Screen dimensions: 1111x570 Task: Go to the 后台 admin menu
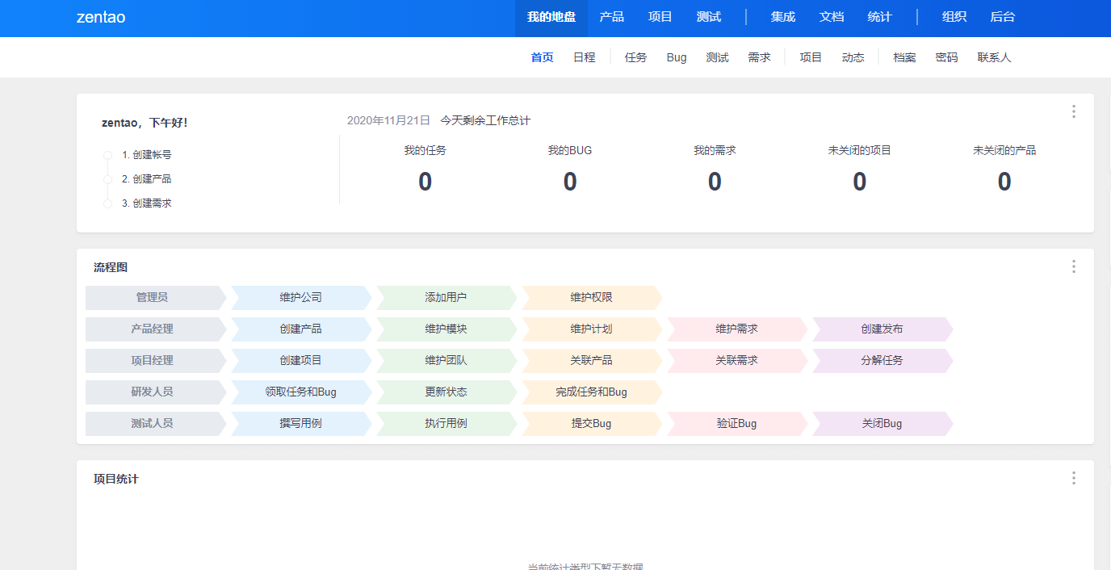[x=1002, y=17]
